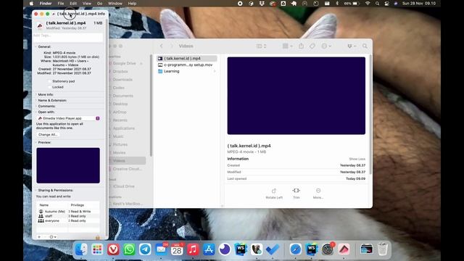The image size is (464, 261).
Task: Change everyone privilege dropdown
Action: tap(78, 220)
